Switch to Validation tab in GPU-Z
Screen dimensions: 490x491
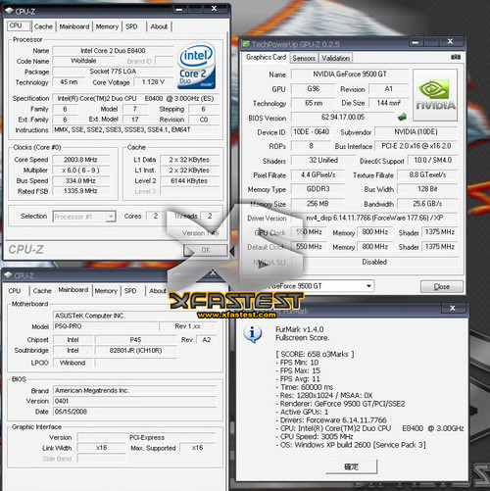coord(335,58)
